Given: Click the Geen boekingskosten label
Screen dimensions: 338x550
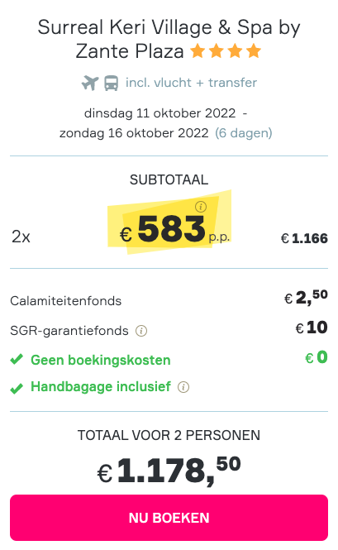Looking at the screenshot, I should (x=101, y=361).
